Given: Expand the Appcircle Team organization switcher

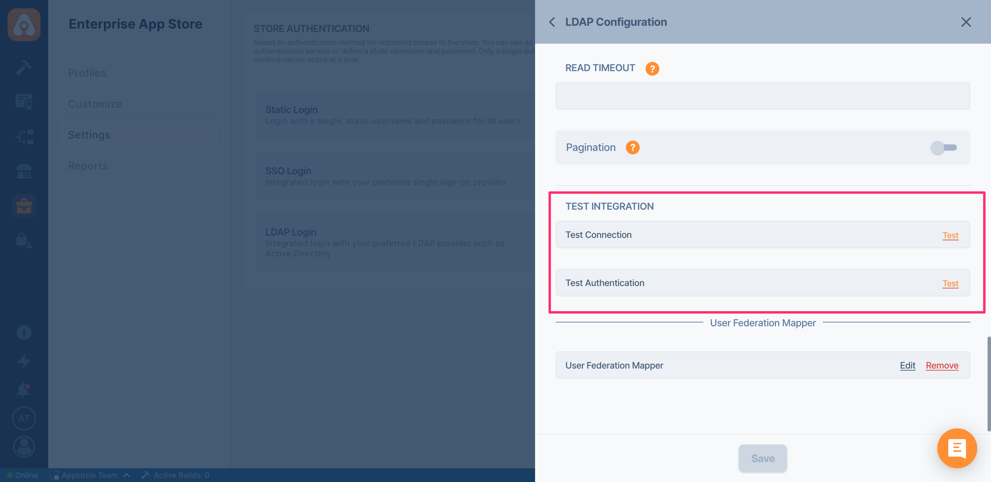Looking at the screenshot, I should (x=90, y=475).
